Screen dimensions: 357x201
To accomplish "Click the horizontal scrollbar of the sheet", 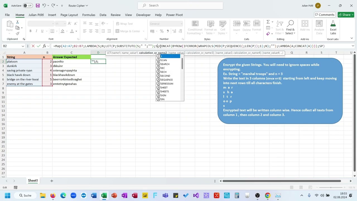I will [282, 181].
